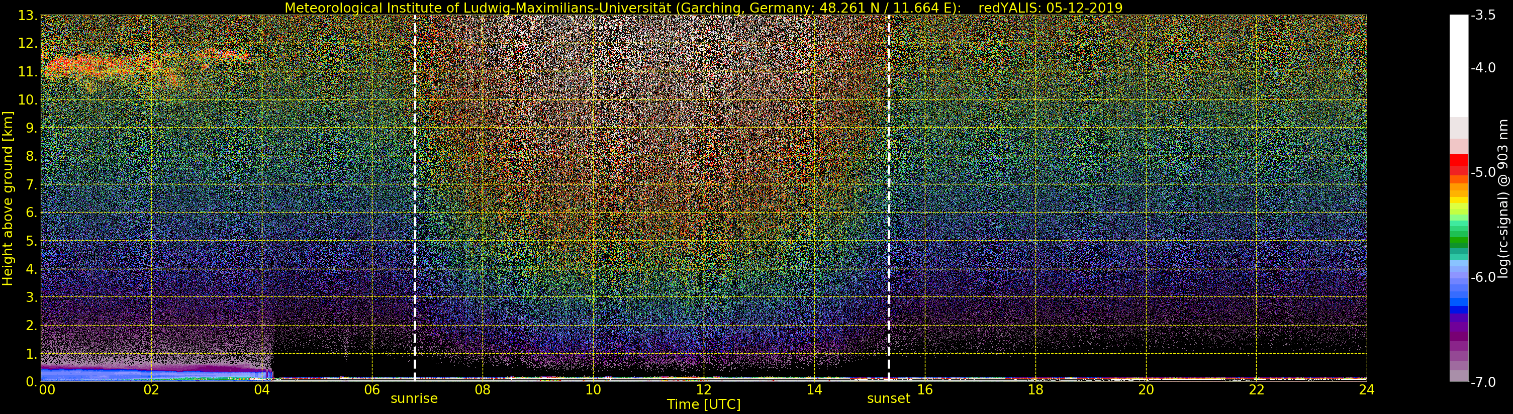Image resolution: width=1513 pixels, height=414 pixels.
Task: Click the time axis tick '16'
Action: (924, 389)
